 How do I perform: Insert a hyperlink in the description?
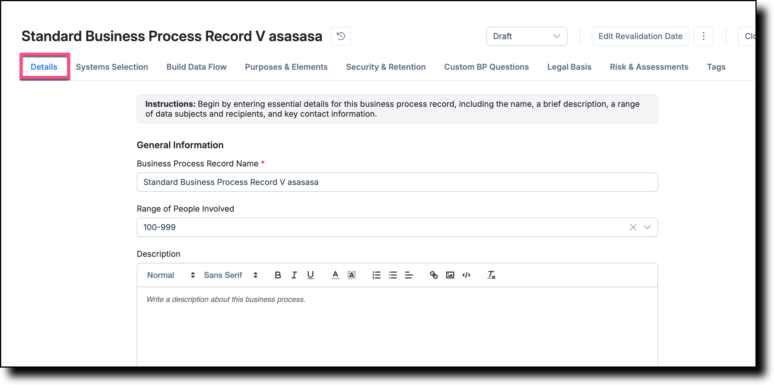tap(434, 275)
